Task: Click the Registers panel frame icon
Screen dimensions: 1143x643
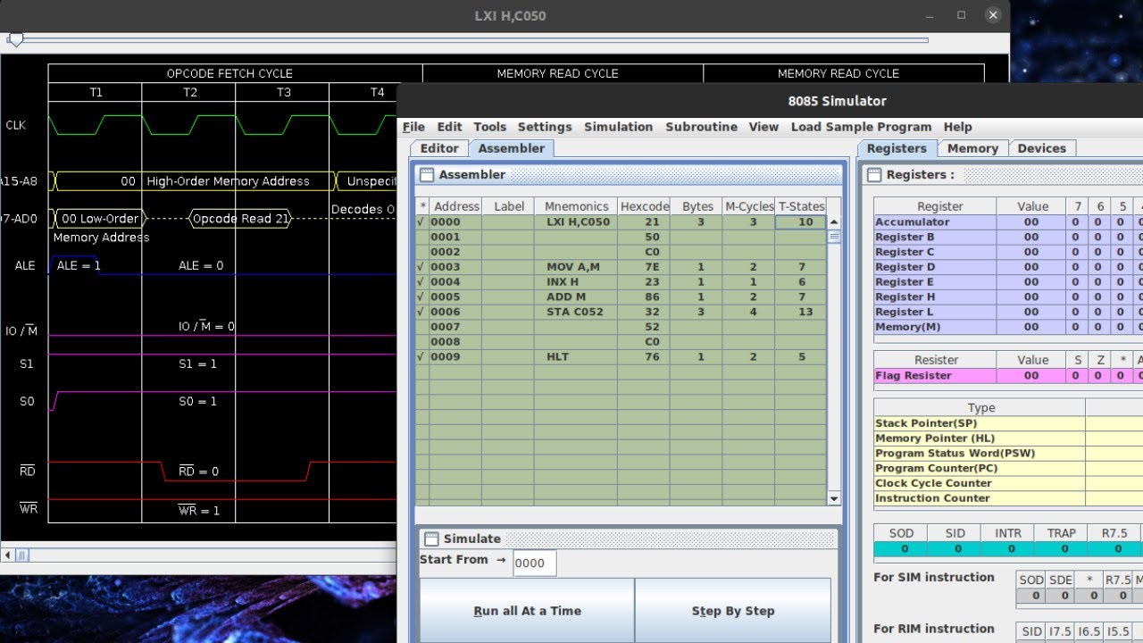Action: click(873, 175)
